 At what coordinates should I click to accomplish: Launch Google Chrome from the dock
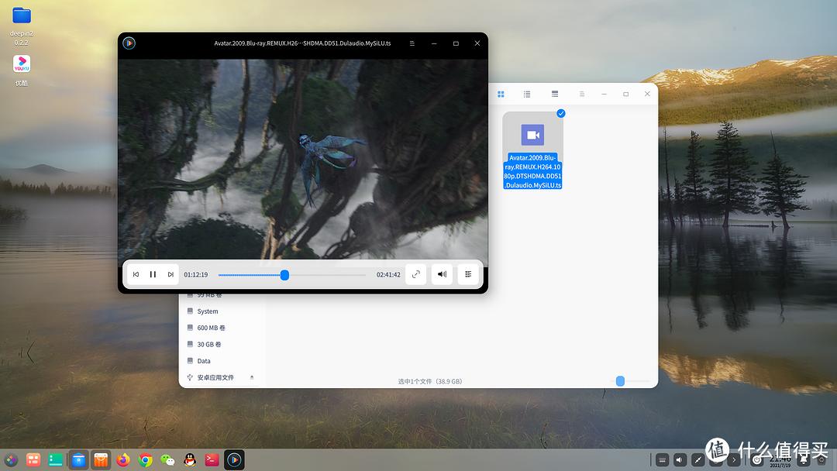click(x=145, y=459)
